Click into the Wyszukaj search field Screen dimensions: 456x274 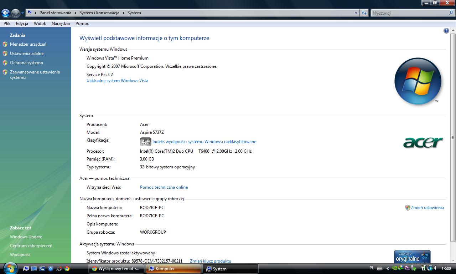pyautogui.click(x=410, y=13)
